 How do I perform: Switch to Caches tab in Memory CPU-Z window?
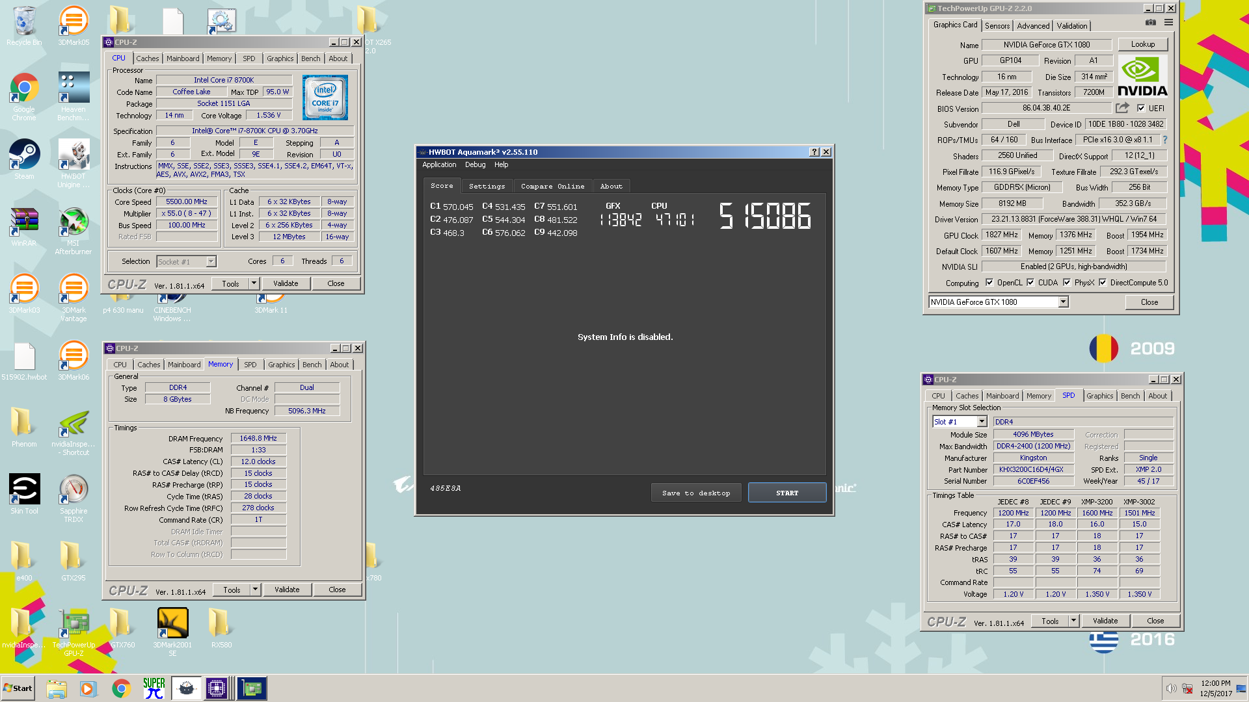pos(148,365)
